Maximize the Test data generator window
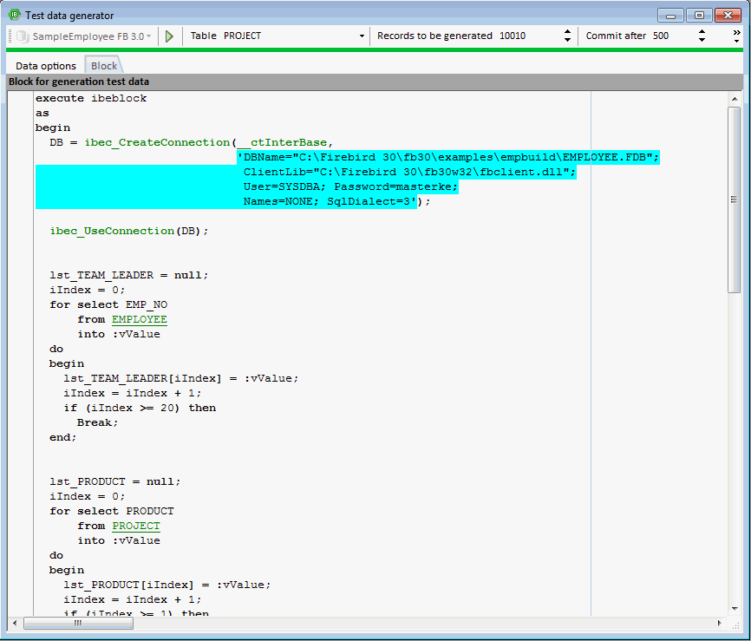The width and height of the screenshot is (751, 641). [699, 16]
